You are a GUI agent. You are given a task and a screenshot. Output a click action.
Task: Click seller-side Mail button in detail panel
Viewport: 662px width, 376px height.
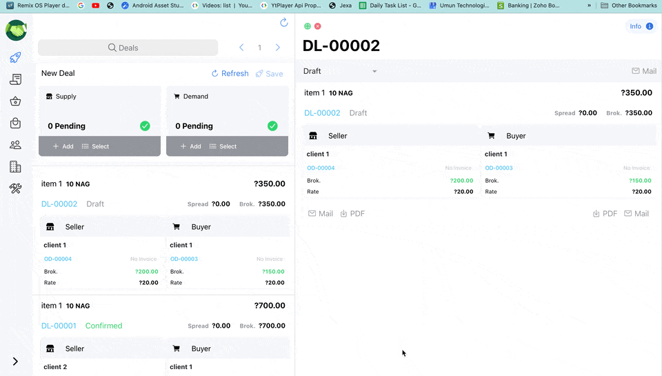(321, 214)
